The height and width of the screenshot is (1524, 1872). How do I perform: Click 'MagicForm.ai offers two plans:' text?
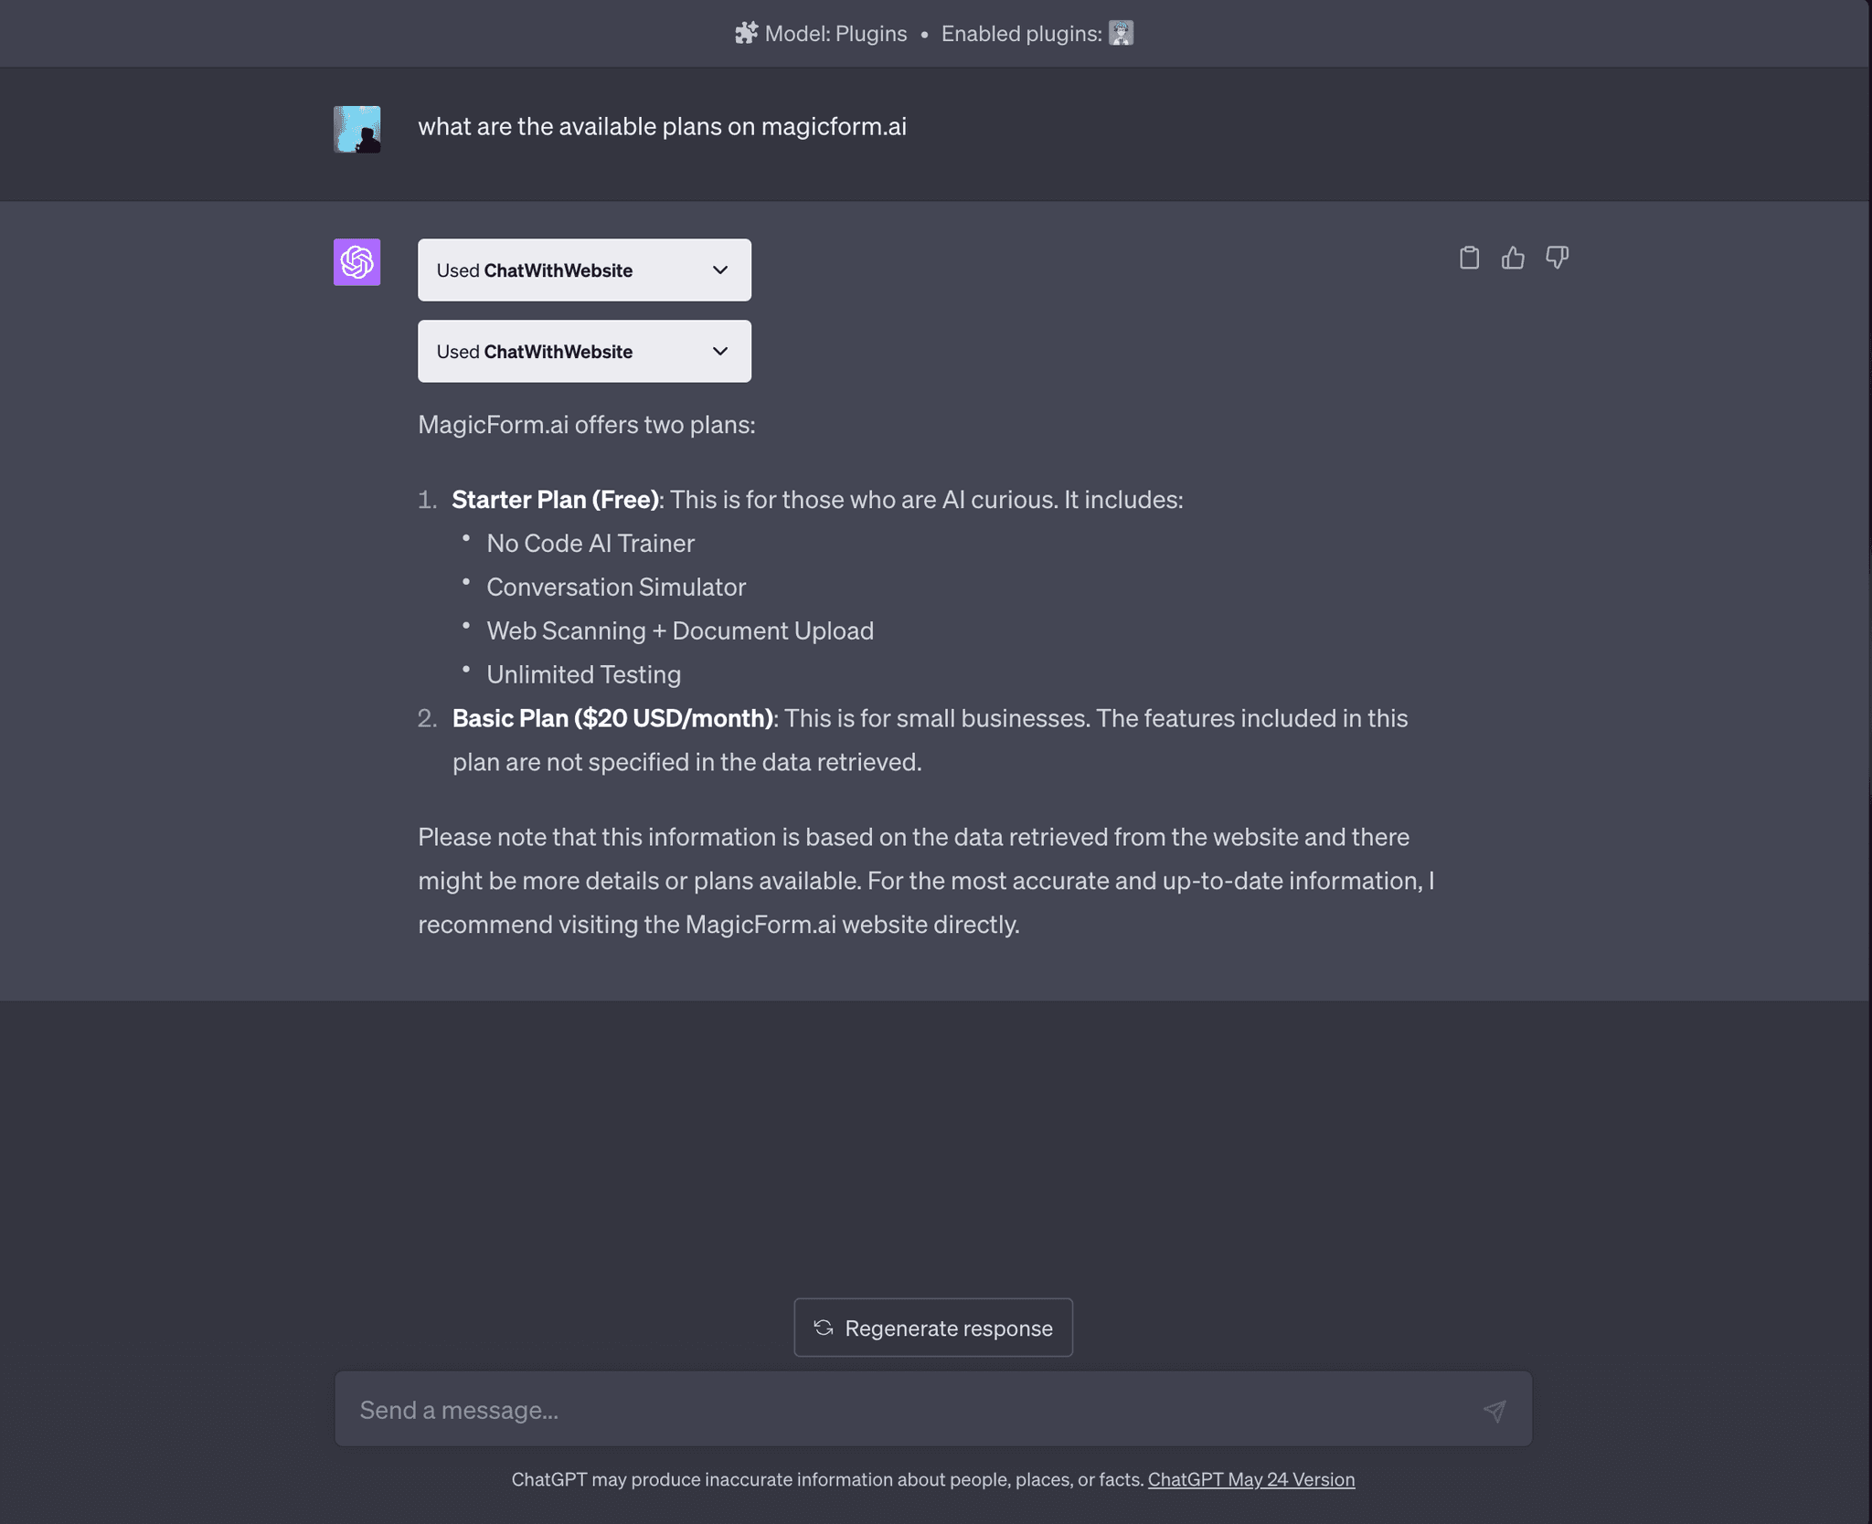tap(587, 425)
